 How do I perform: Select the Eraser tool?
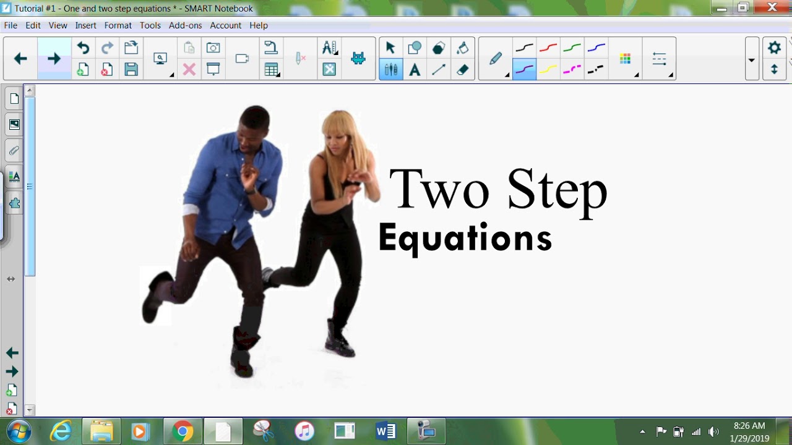pos(463,70)
